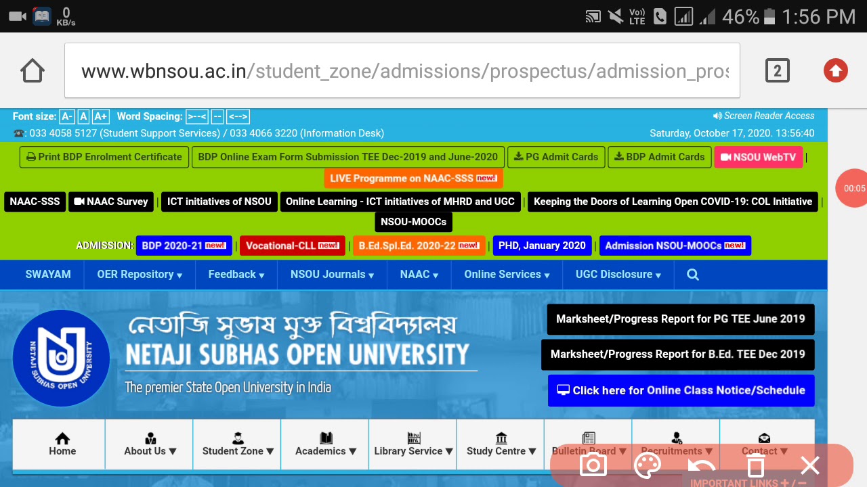Reduce word spacing with >--< button

197,116
